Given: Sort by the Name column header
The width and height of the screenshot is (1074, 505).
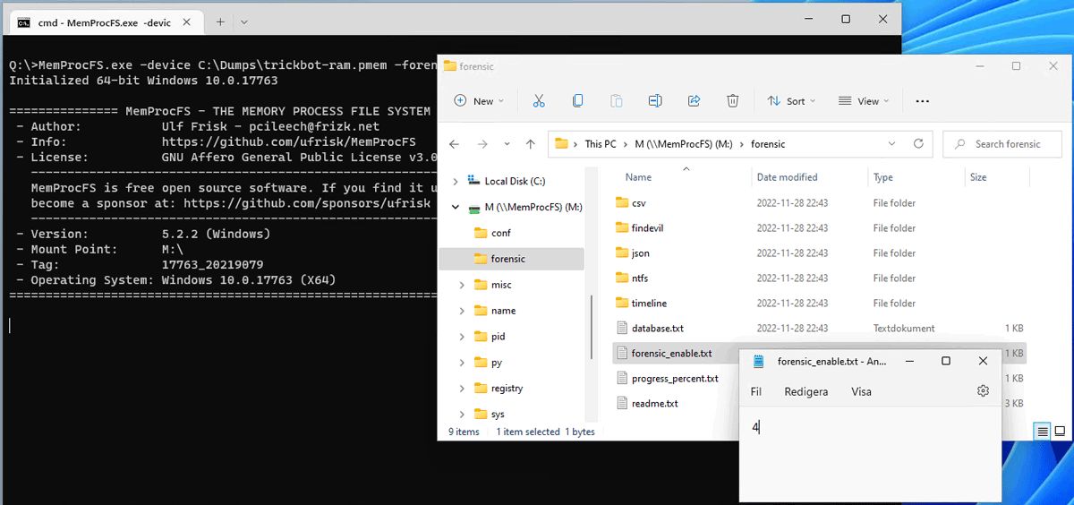Looking at the screenshot, I should point(638,177).
